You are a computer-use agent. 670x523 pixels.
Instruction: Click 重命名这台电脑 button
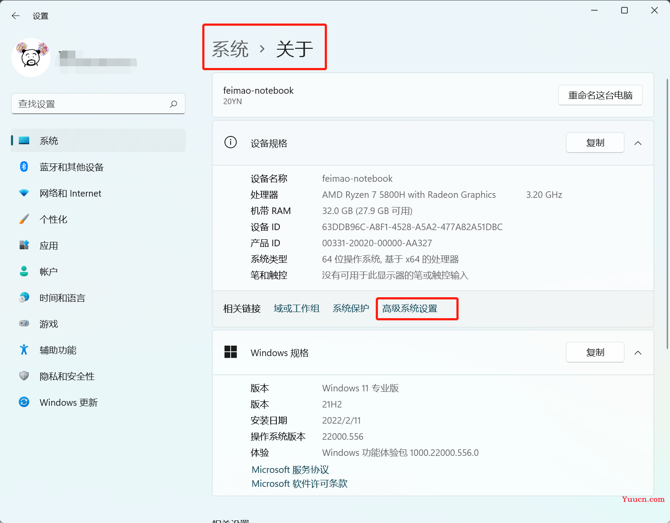pyautogui.click(x=600, y=95)
